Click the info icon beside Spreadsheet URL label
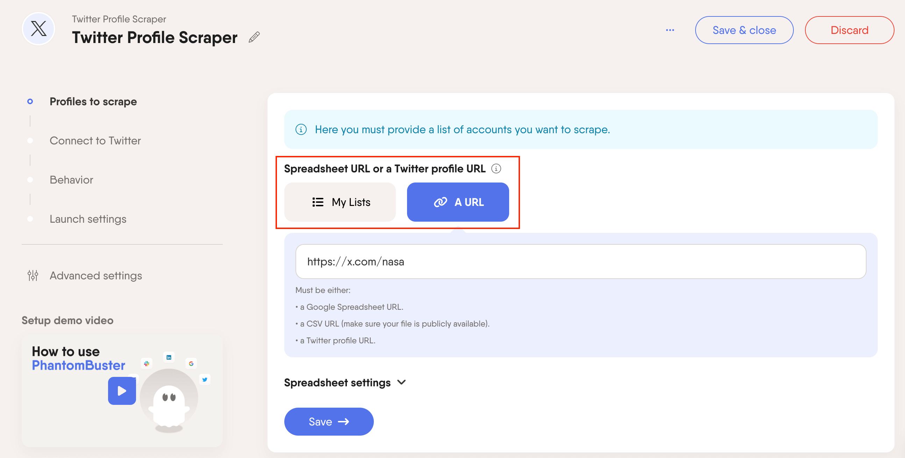This screenshot has height=458, width=905. pyautogui.click(x=496, y=168)
